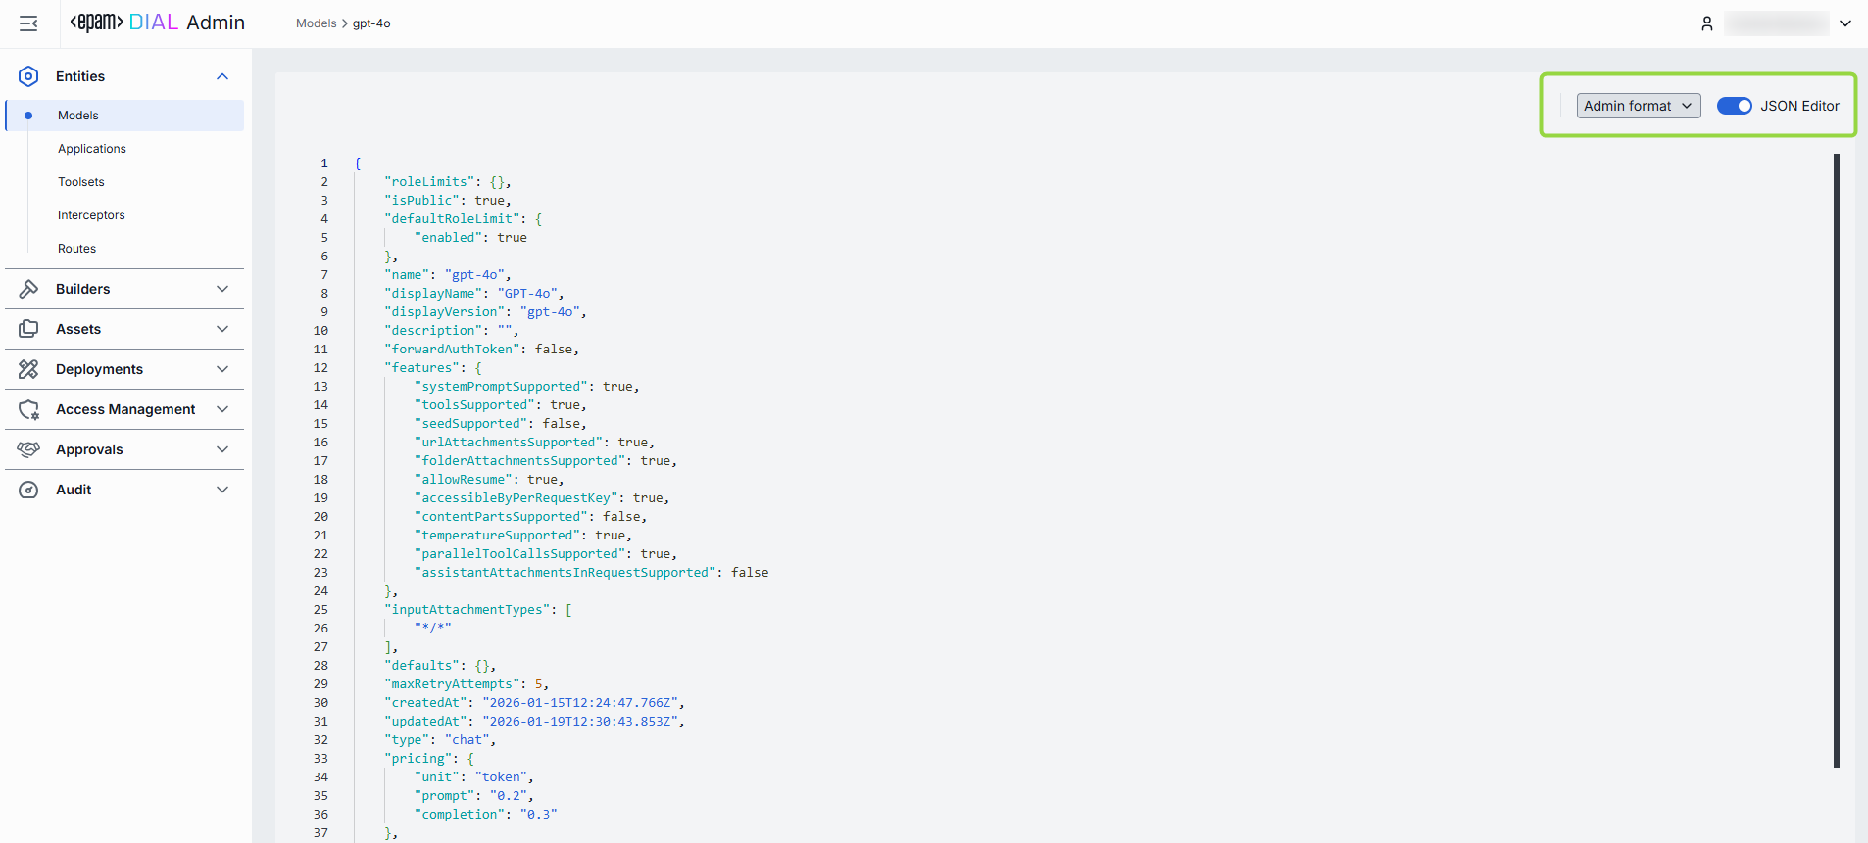Collapse the Entities section chevron
This screenshot has width=1868, height=843.
(222, 76)
